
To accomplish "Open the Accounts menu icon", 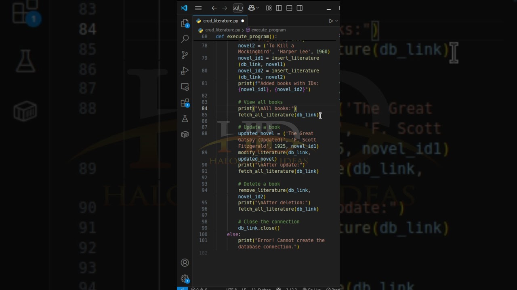I will coord(185,263).
